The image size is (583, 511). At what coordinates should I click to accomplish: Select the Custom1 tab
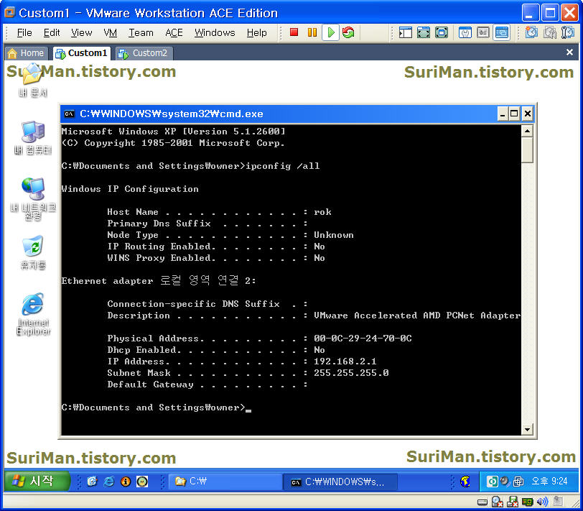coord(82,53)
